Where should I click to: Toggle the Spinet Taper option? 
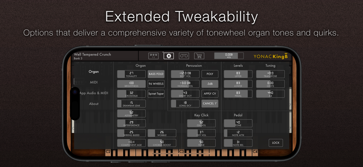tap(156, 93)
